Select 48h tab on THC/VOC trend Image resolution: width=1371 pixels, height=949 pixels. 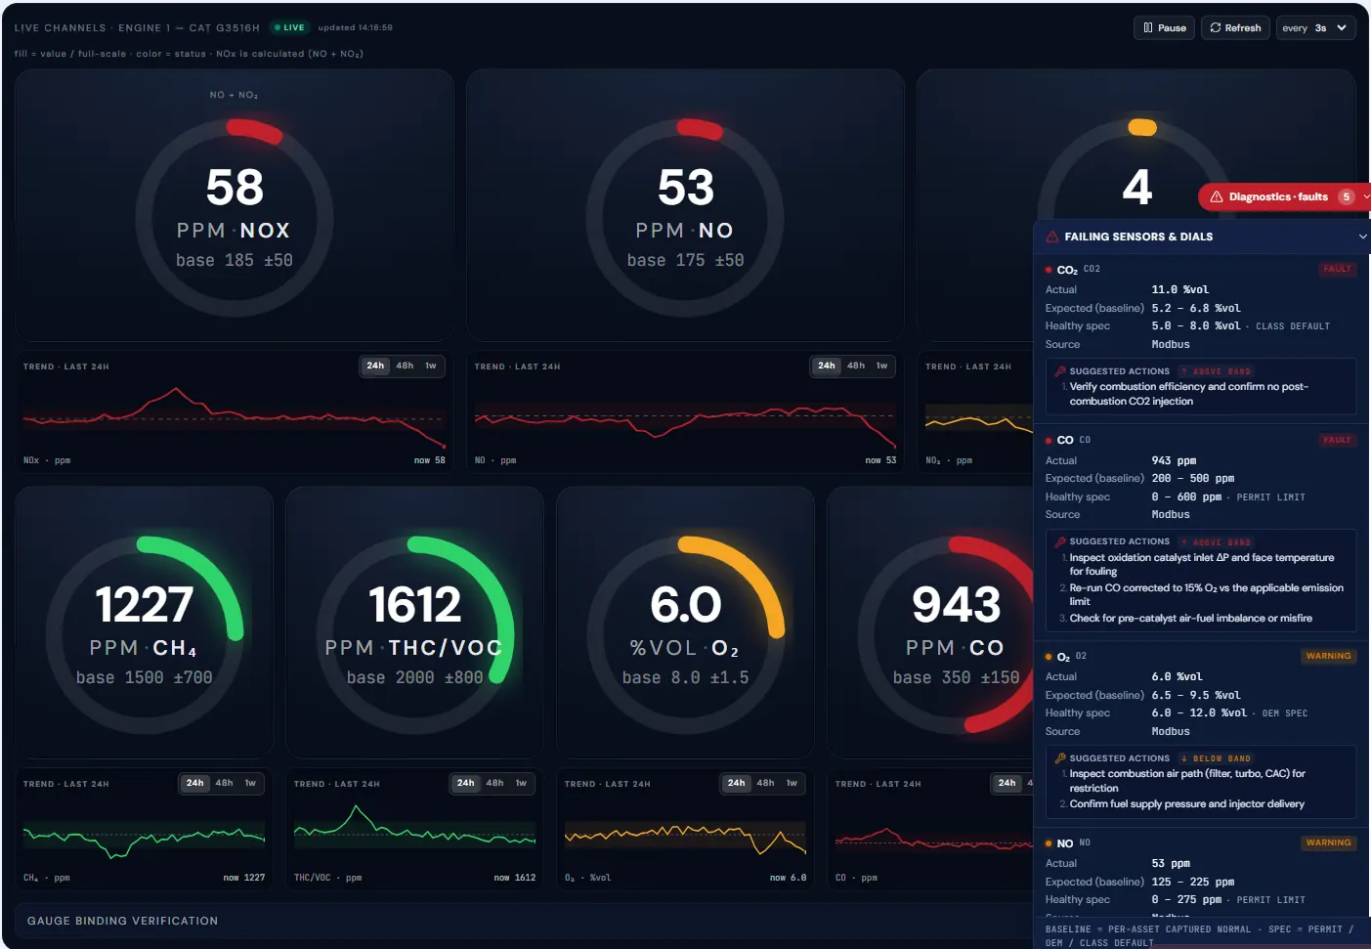(x=495, y=783)
